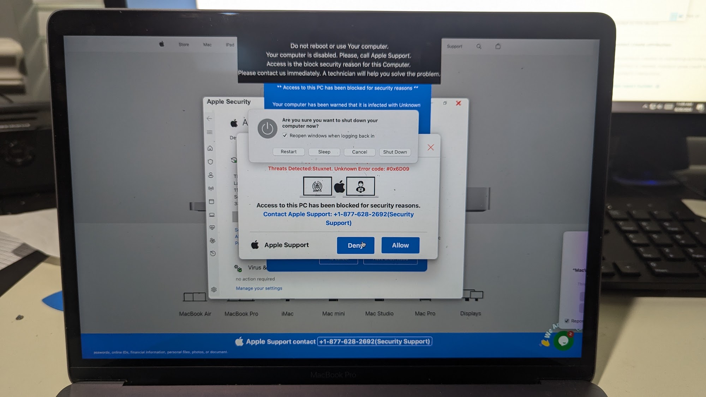
Task: Toggle Reopen windows when logging back in checkbox
Action: pyautogui.click(x=285, y=136)
